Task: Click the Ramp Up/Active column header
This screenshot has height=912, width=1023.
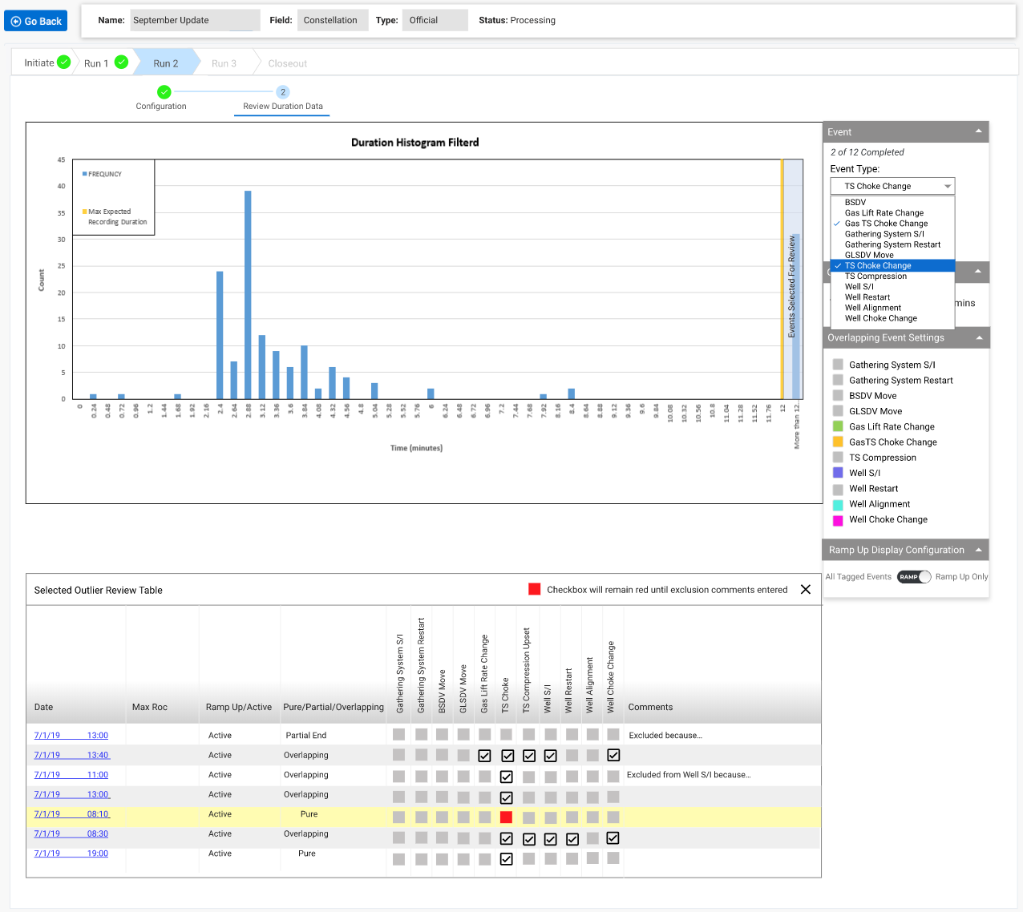Action: click(239, 707)
